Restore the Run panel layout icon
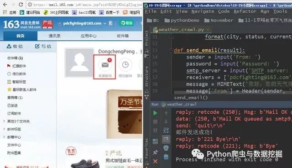 pyautogui.click(x=155, y=142)
